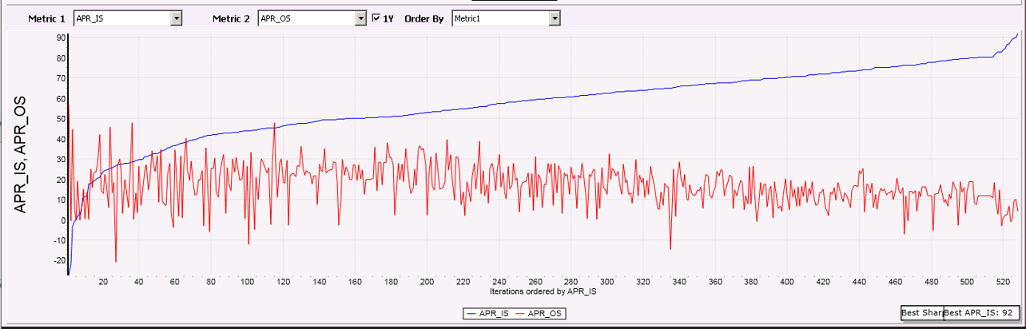
Task: Click the 520 tick on the x-axis
Action: pos(1004,282)
